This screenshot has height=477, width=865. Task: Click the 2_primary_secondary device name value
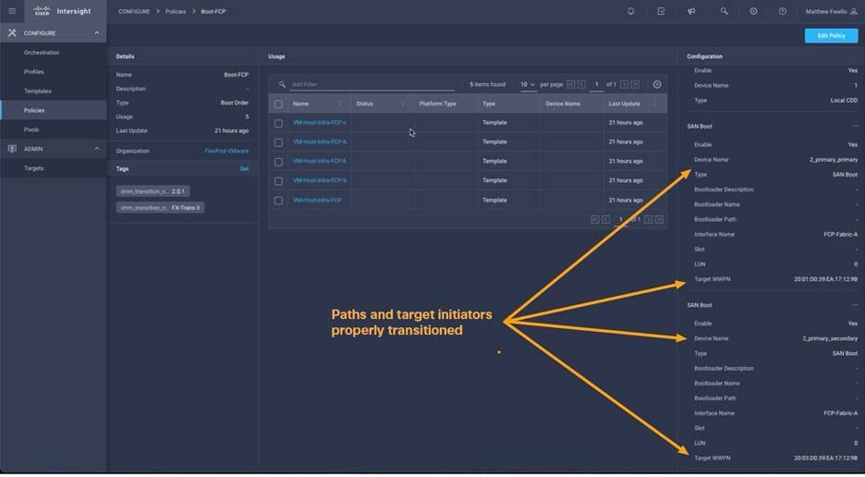830,338
